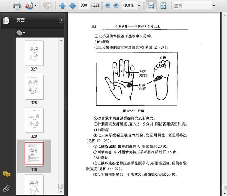
Task: Select page 327 thumbnail
Action: pyautogui.click(x=34, y=53)
